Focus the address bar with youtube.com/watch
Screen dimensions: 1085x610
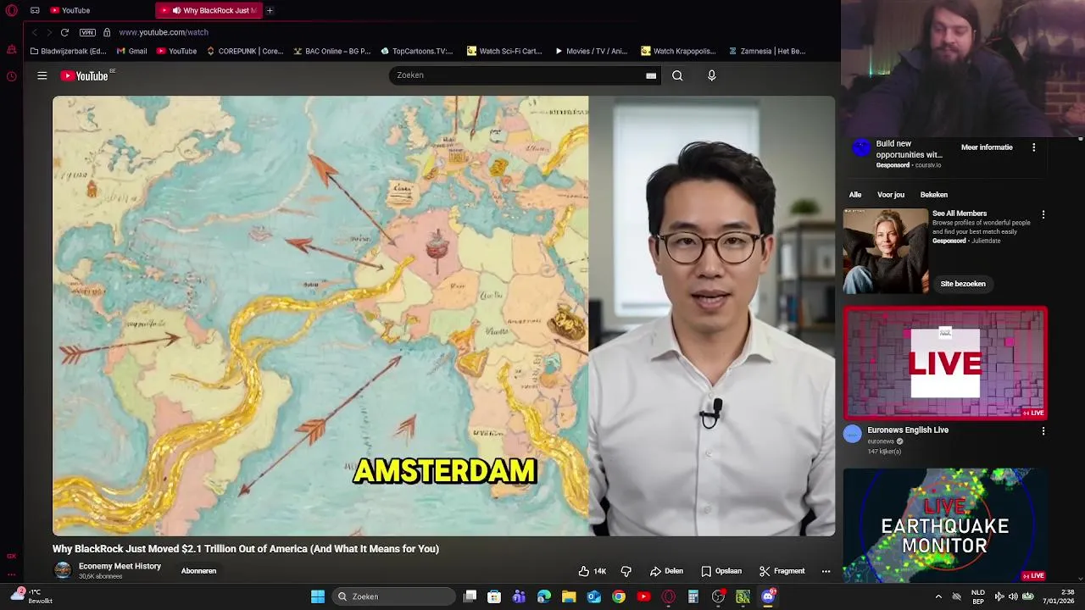coord(164,32)
